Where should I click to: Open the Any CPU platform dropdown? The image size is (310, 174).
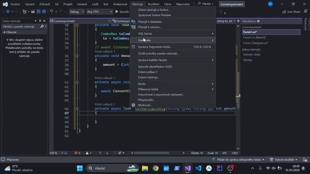[99, 12]
